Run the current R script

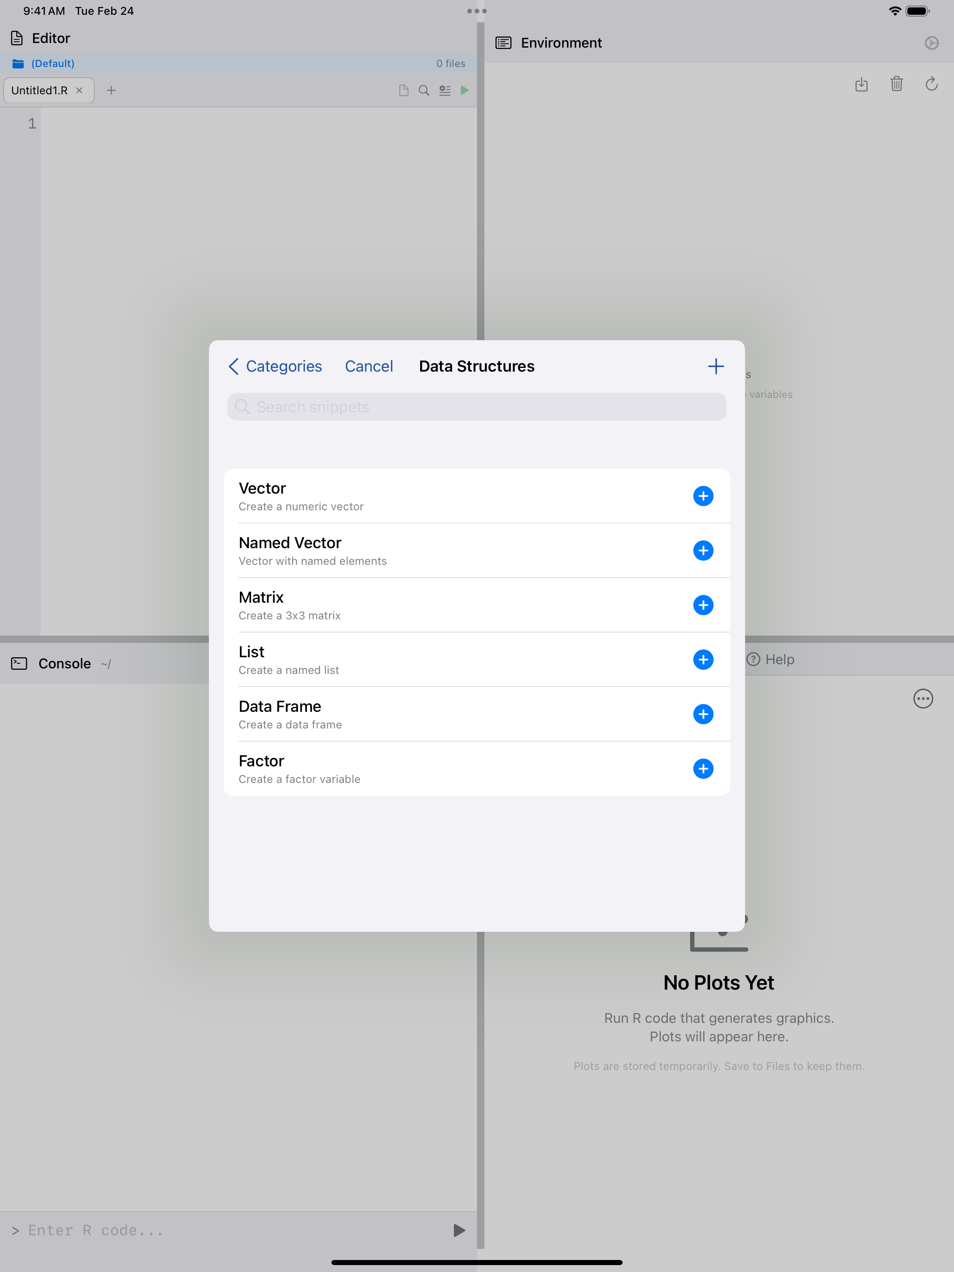(465, 90)
